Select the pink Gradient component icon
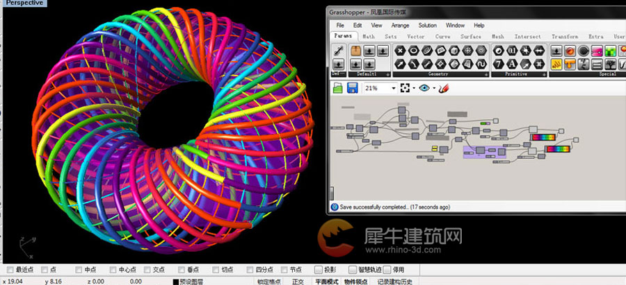Image resolution: width=626 pixels, height=285 pixels. coord(597,51)
